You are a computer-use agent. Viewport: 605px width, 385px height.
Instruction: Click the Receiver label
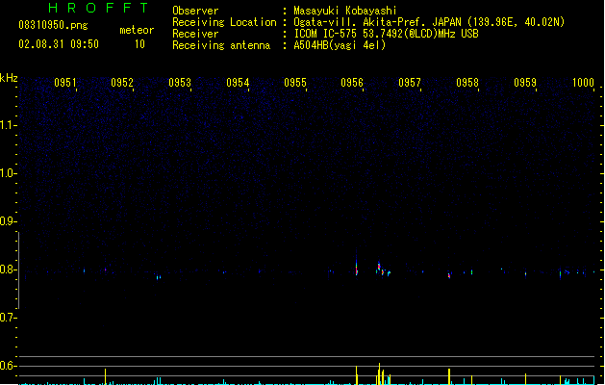(195, 34)
